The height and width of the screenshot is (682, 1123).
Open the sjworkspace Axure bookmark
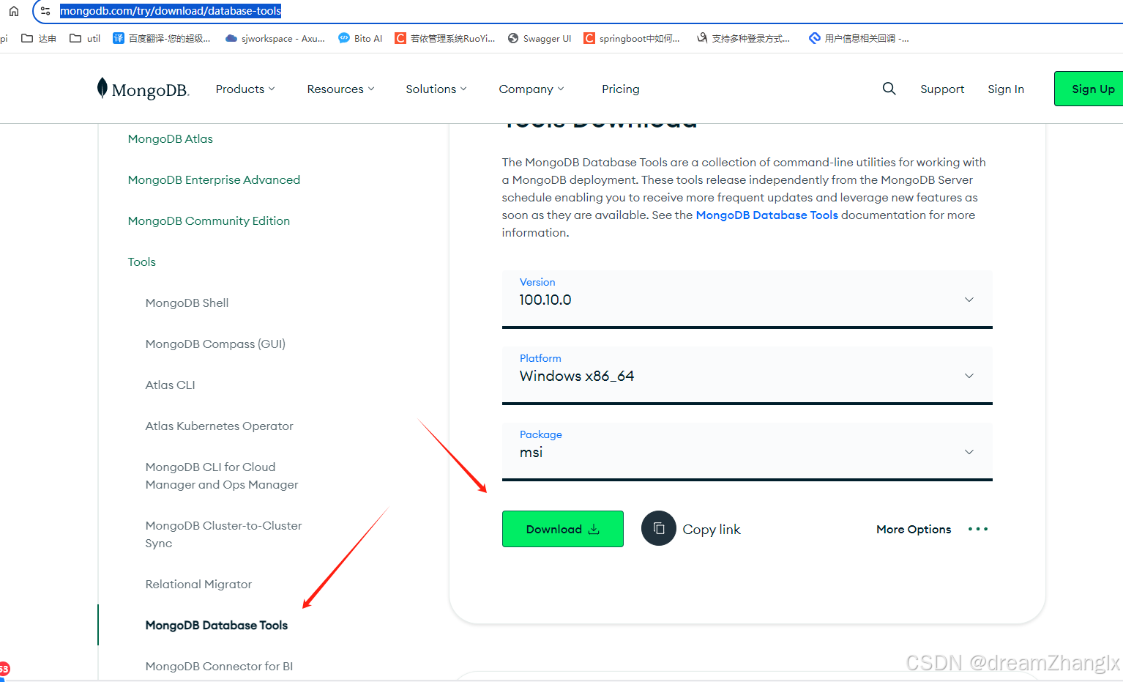pyautogui.click(x=275, y=39)
